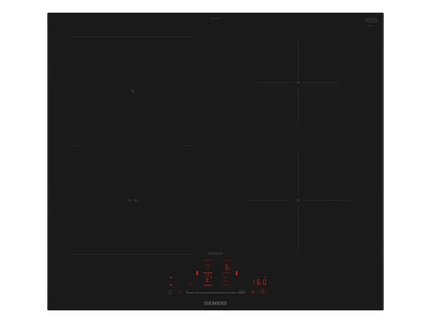Select the rear-left zone display showing 0

click(208, 267)
